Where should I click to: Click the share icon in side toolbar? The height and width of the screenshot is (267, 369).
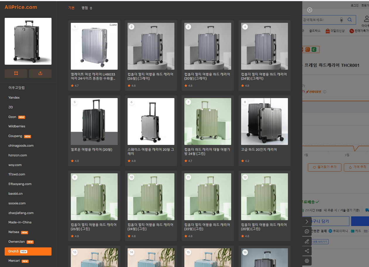(x=307, y=251)
